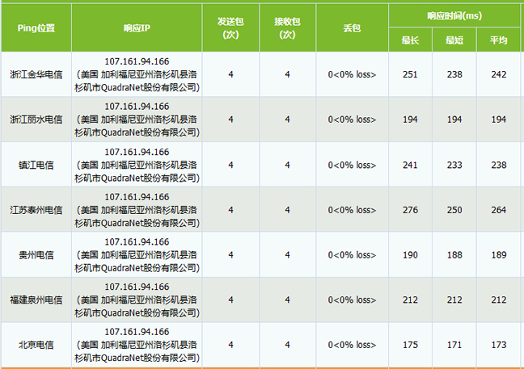Click the 最短 sub-header
The width and height of the screenshot is (524, 369).
454,40
